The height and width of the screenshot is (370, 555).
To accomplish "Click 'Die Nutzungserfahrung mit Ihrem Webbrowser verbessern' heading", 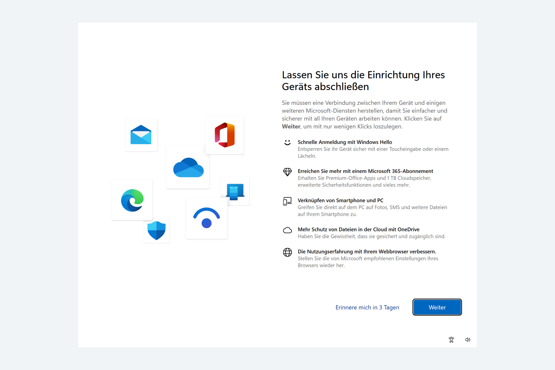I will pos(367,251).
